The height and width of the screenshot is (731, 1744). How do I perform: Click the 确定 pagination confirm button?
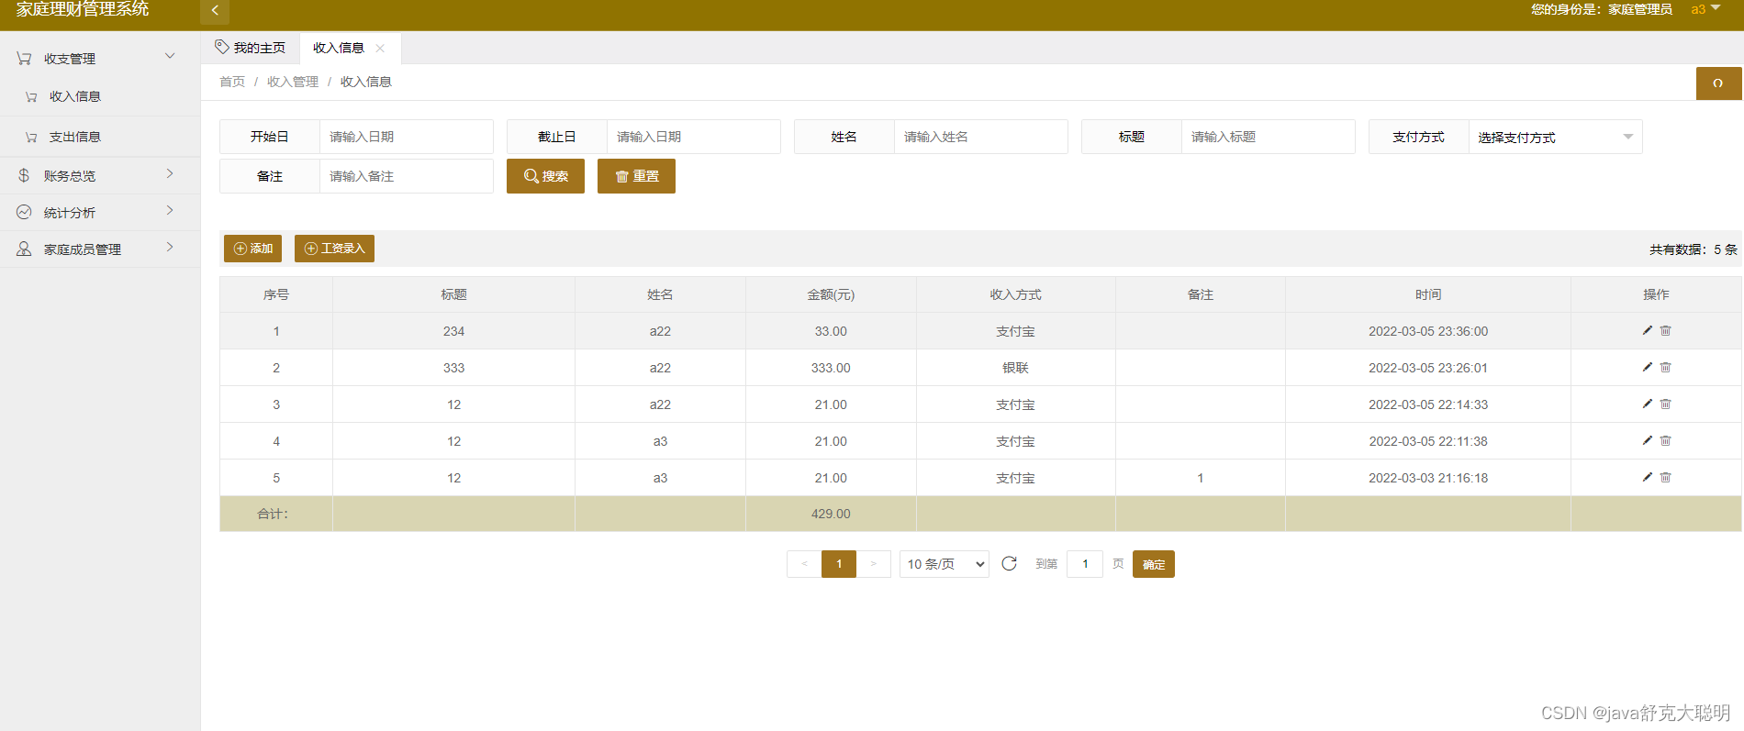[1154, 564]
